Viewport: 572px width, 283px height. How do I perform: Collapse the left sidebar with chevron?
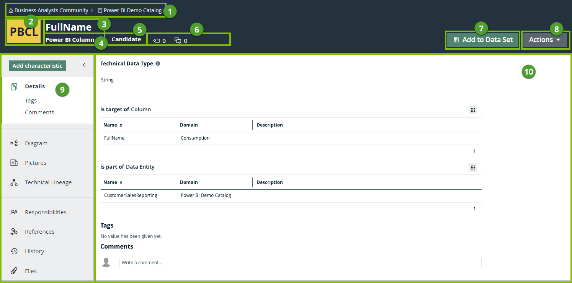(x=84, y=65)
